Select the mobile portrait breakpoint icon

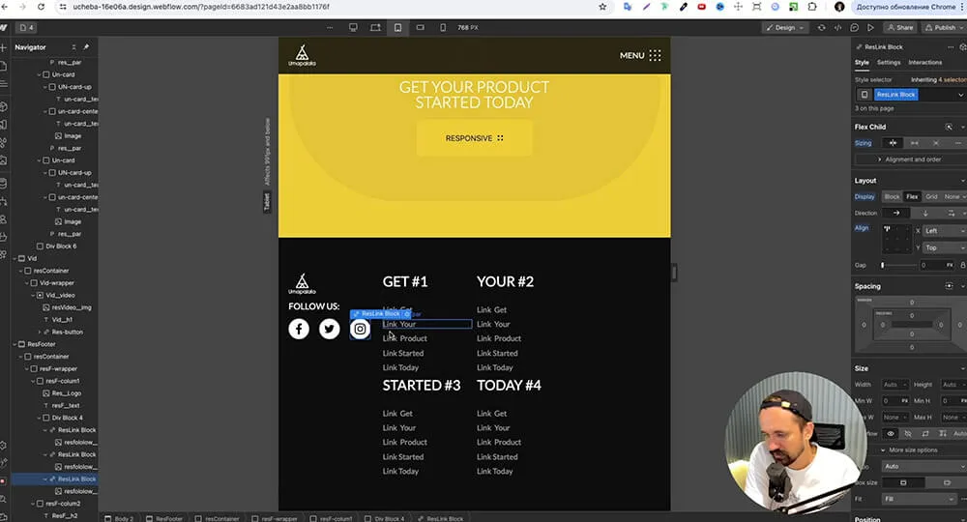[443, 28]
